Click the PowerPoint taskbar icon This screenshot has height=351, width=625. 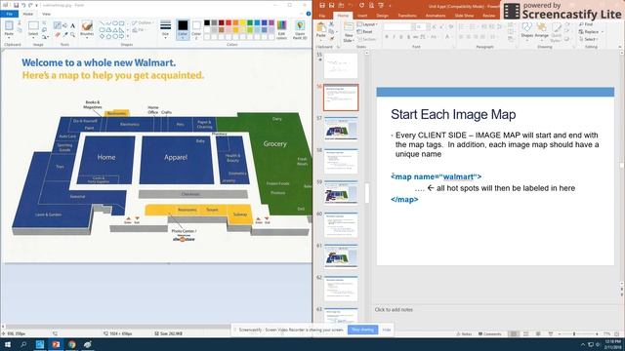[56, 344]
